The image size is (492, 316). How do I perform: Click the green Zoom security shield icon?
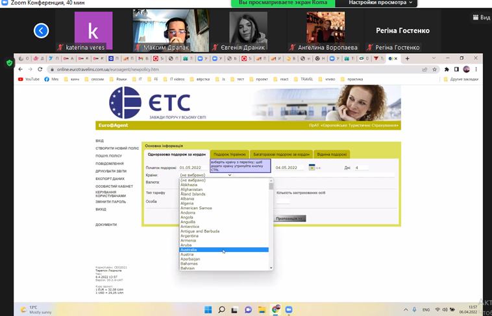pyautogui.click(x=9, y=63)
